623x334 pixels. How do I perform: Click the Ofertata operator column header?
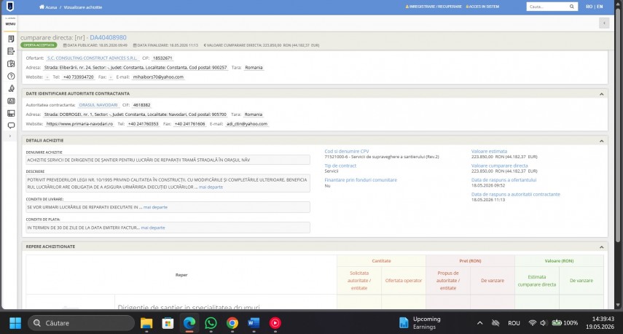[403, 281]
